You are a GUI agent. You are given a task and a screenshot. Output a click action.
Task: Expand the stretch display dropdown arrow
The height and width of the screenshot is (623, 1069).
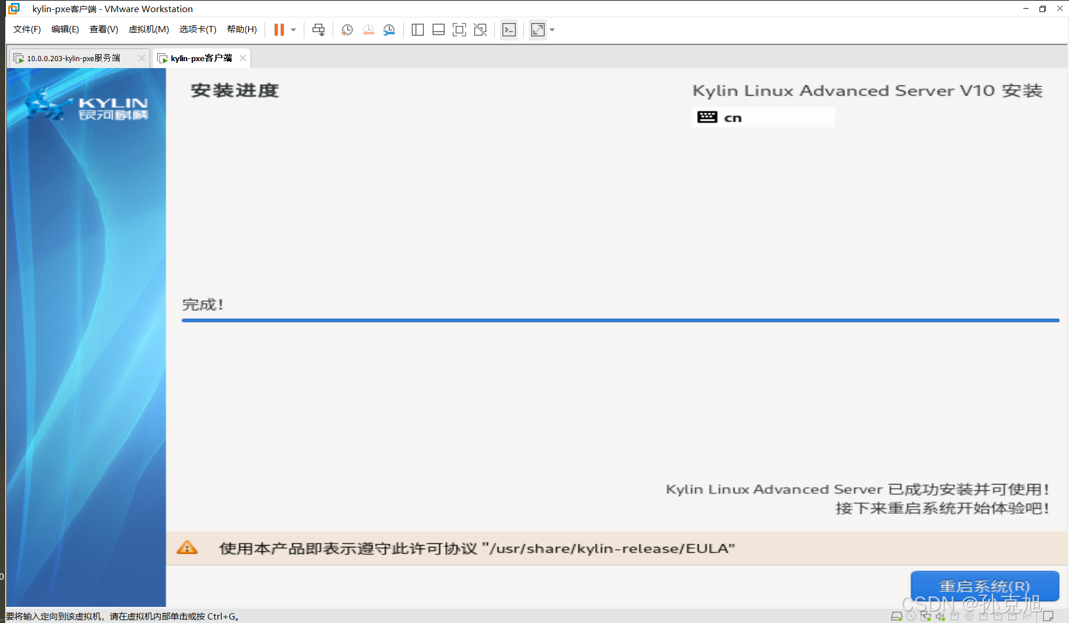pyautogui.click(x=552, y=30)
